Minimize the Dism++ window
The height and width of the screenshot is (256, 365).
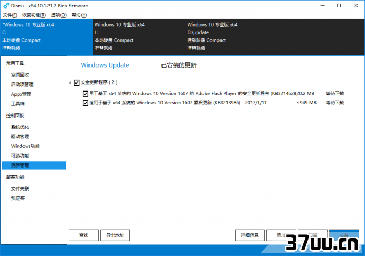(x=322, y=5)
